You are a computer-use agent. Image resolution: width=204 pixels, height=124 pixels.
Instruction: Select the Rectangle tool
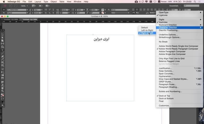tap(2, 65)
